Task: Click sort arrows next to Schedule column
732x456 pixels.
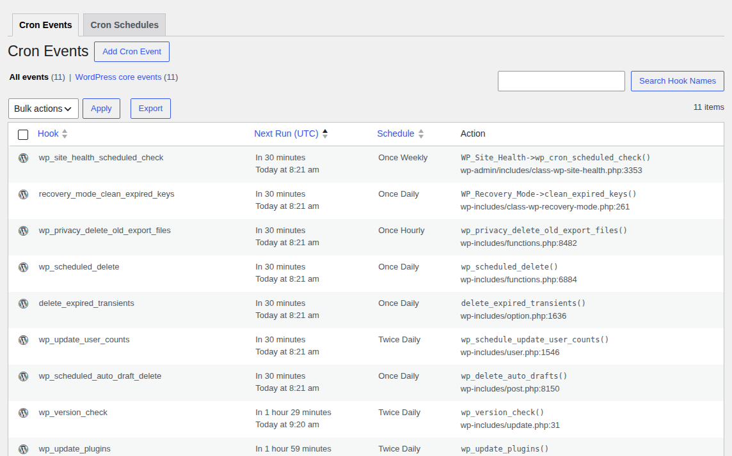Action: tap(421, 133)
